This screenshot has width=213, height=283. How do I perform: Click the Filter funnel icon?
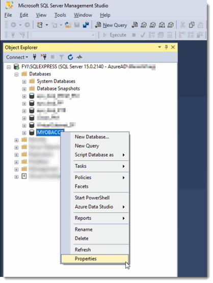[62, 57]
